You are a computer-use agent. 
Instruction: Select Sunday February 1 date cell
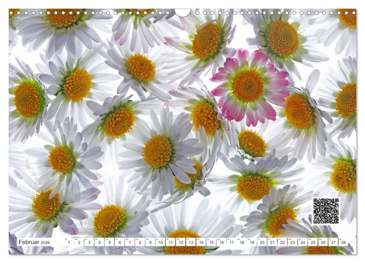pyautogui.click(x=69, y=242)
